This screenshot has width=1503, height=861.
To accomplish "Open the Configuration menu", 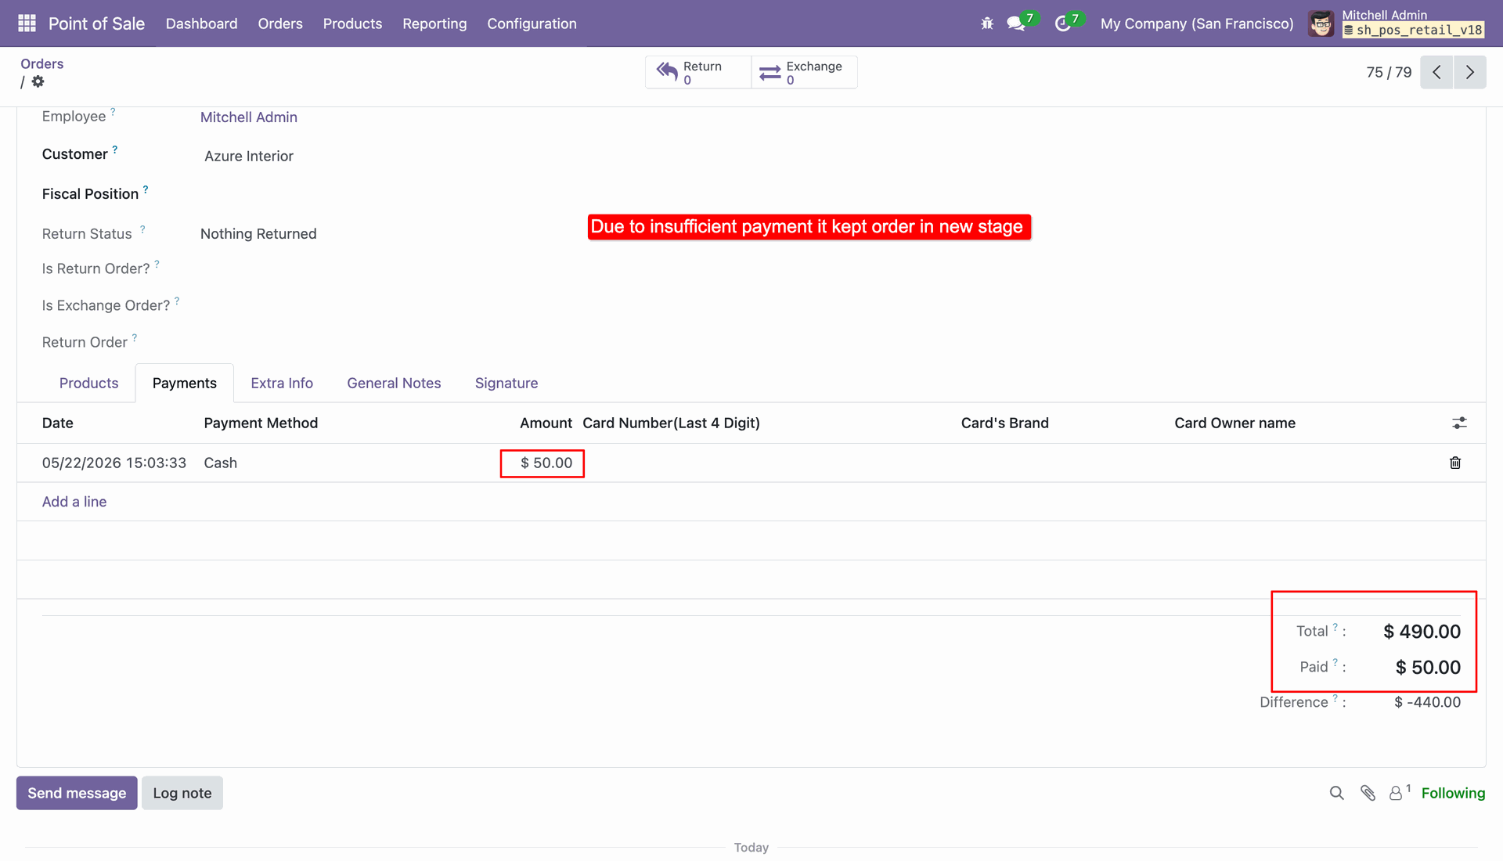I will point(532,23).
